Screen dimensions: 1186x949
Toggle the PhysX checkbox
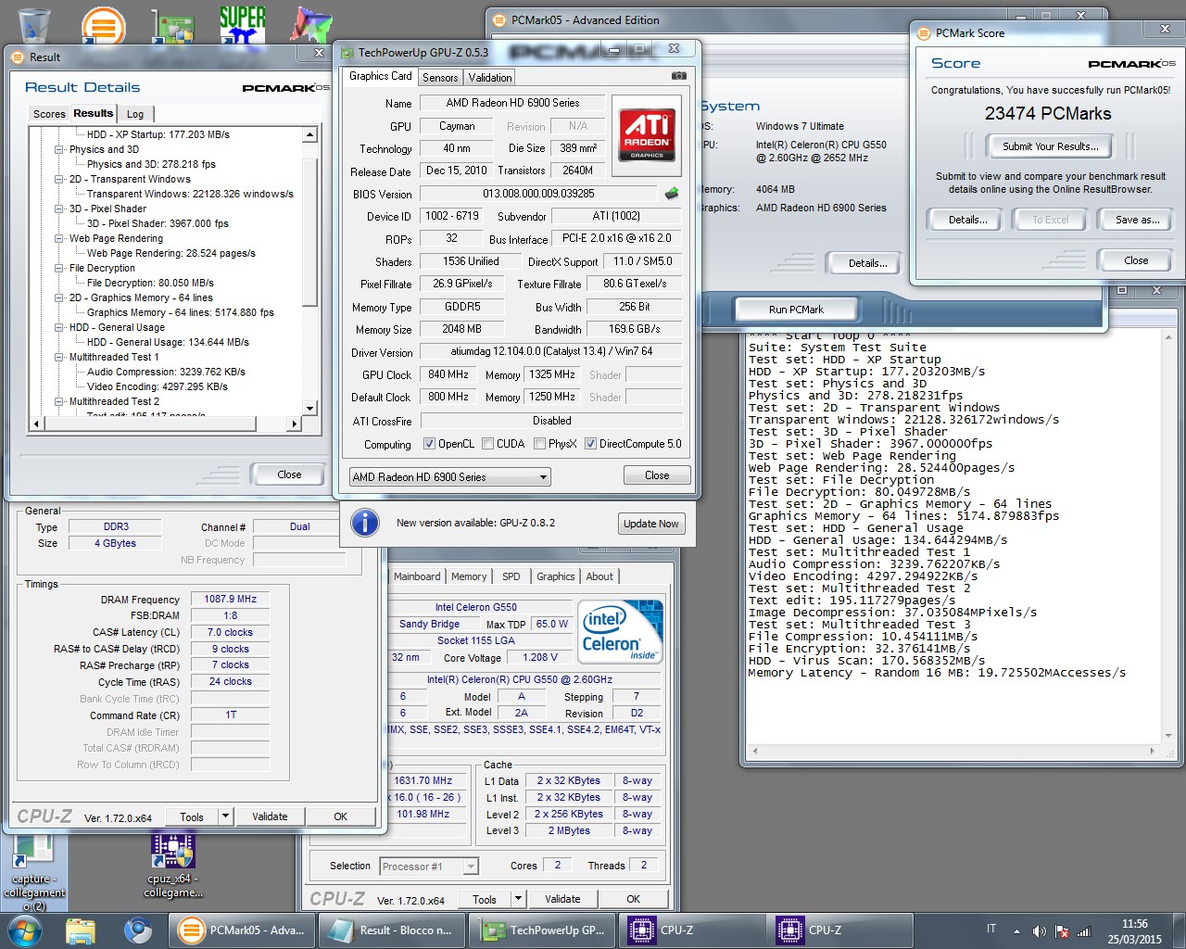(539, 444)
